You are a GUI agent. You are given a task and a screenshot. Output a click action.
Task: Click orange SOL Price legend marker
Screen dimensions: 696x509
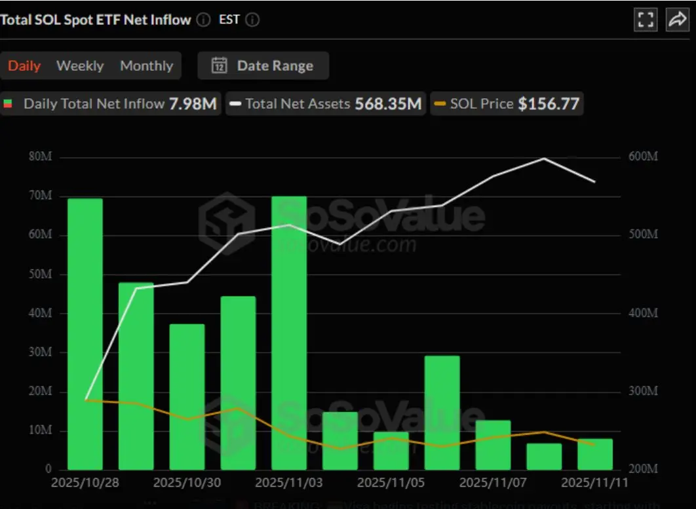click(x=440, y=104)
